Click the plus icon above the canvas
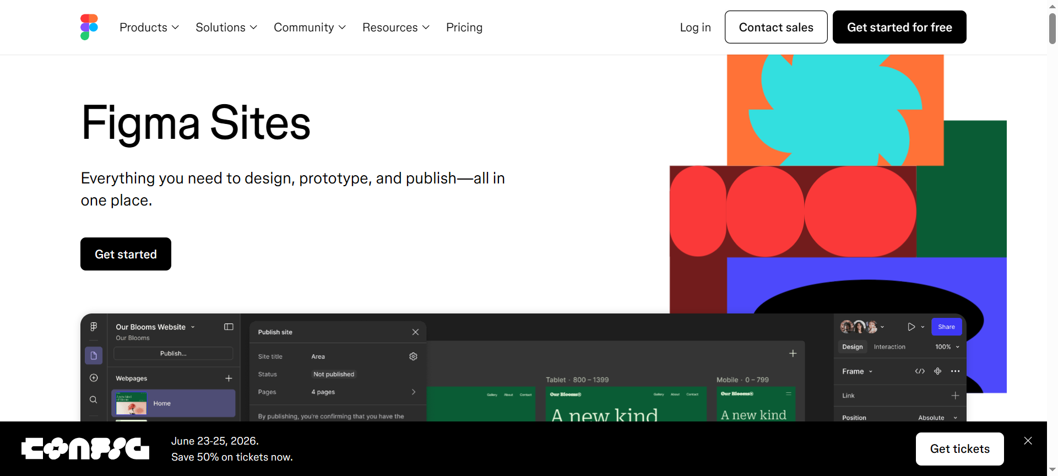Screen dimensions: 1058x476 tap(793, 353)
